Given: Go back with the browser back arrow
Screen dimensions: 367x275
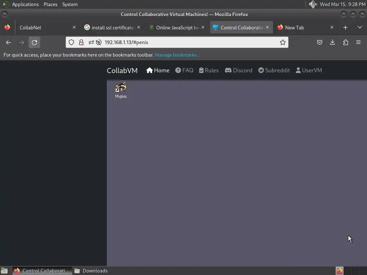Looking at the screenshot, I should pos(9,42).
